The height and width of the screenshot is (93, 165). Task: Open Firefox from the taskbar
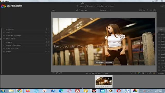pos(28,91)
